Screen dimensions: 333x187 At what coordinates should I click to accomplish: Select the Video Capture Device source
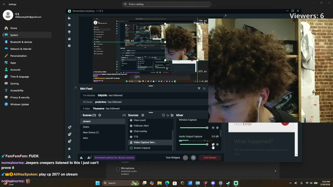(x=151, y=142)
